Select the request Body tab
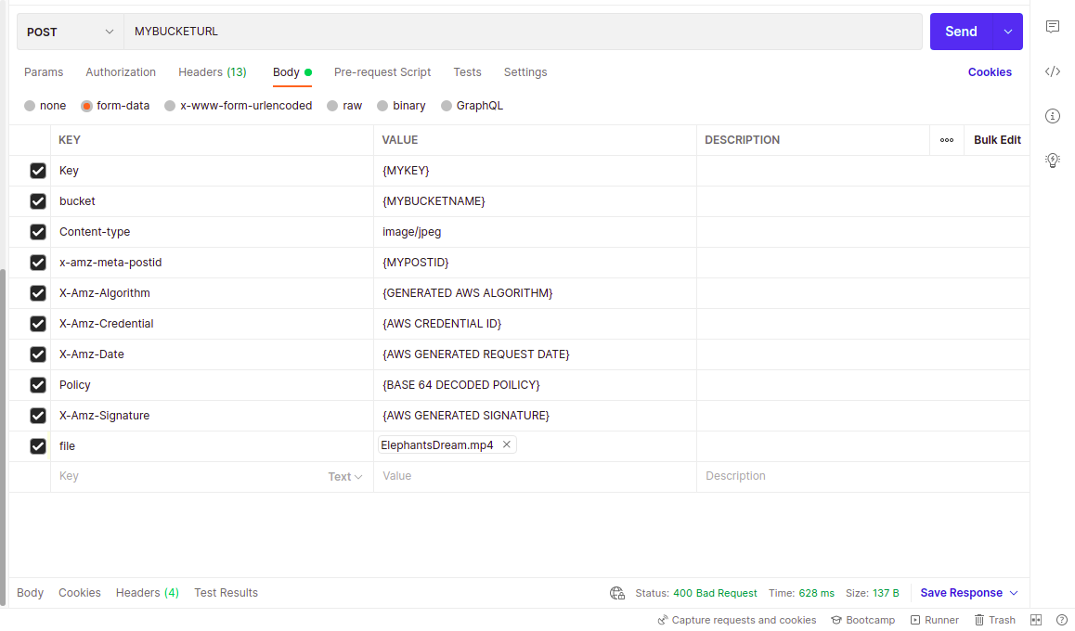Viewport: 1075px width, 631px height. pos(292,72)
